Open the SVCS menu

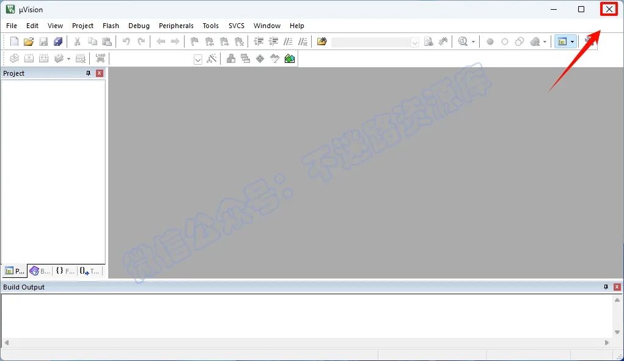tap(237, 26)
